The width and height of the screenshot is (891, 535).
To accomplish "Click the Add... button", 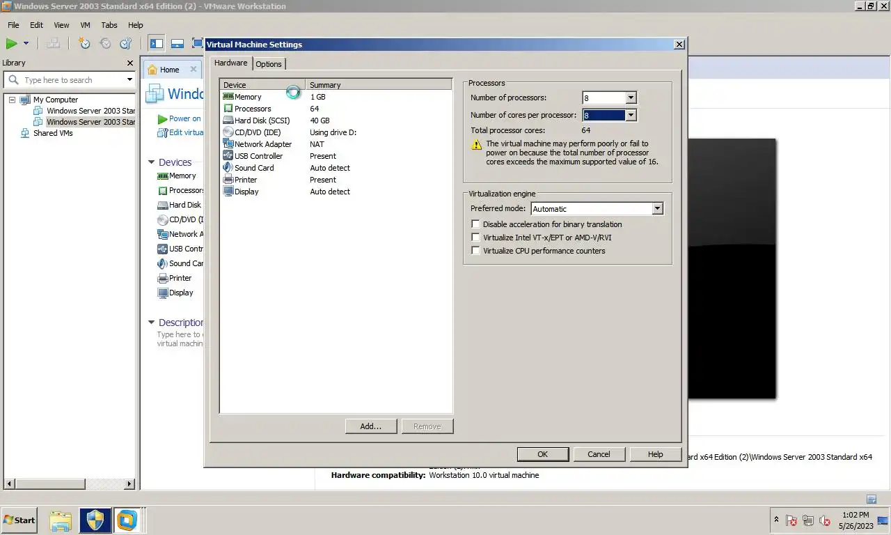I will point(371,426).
